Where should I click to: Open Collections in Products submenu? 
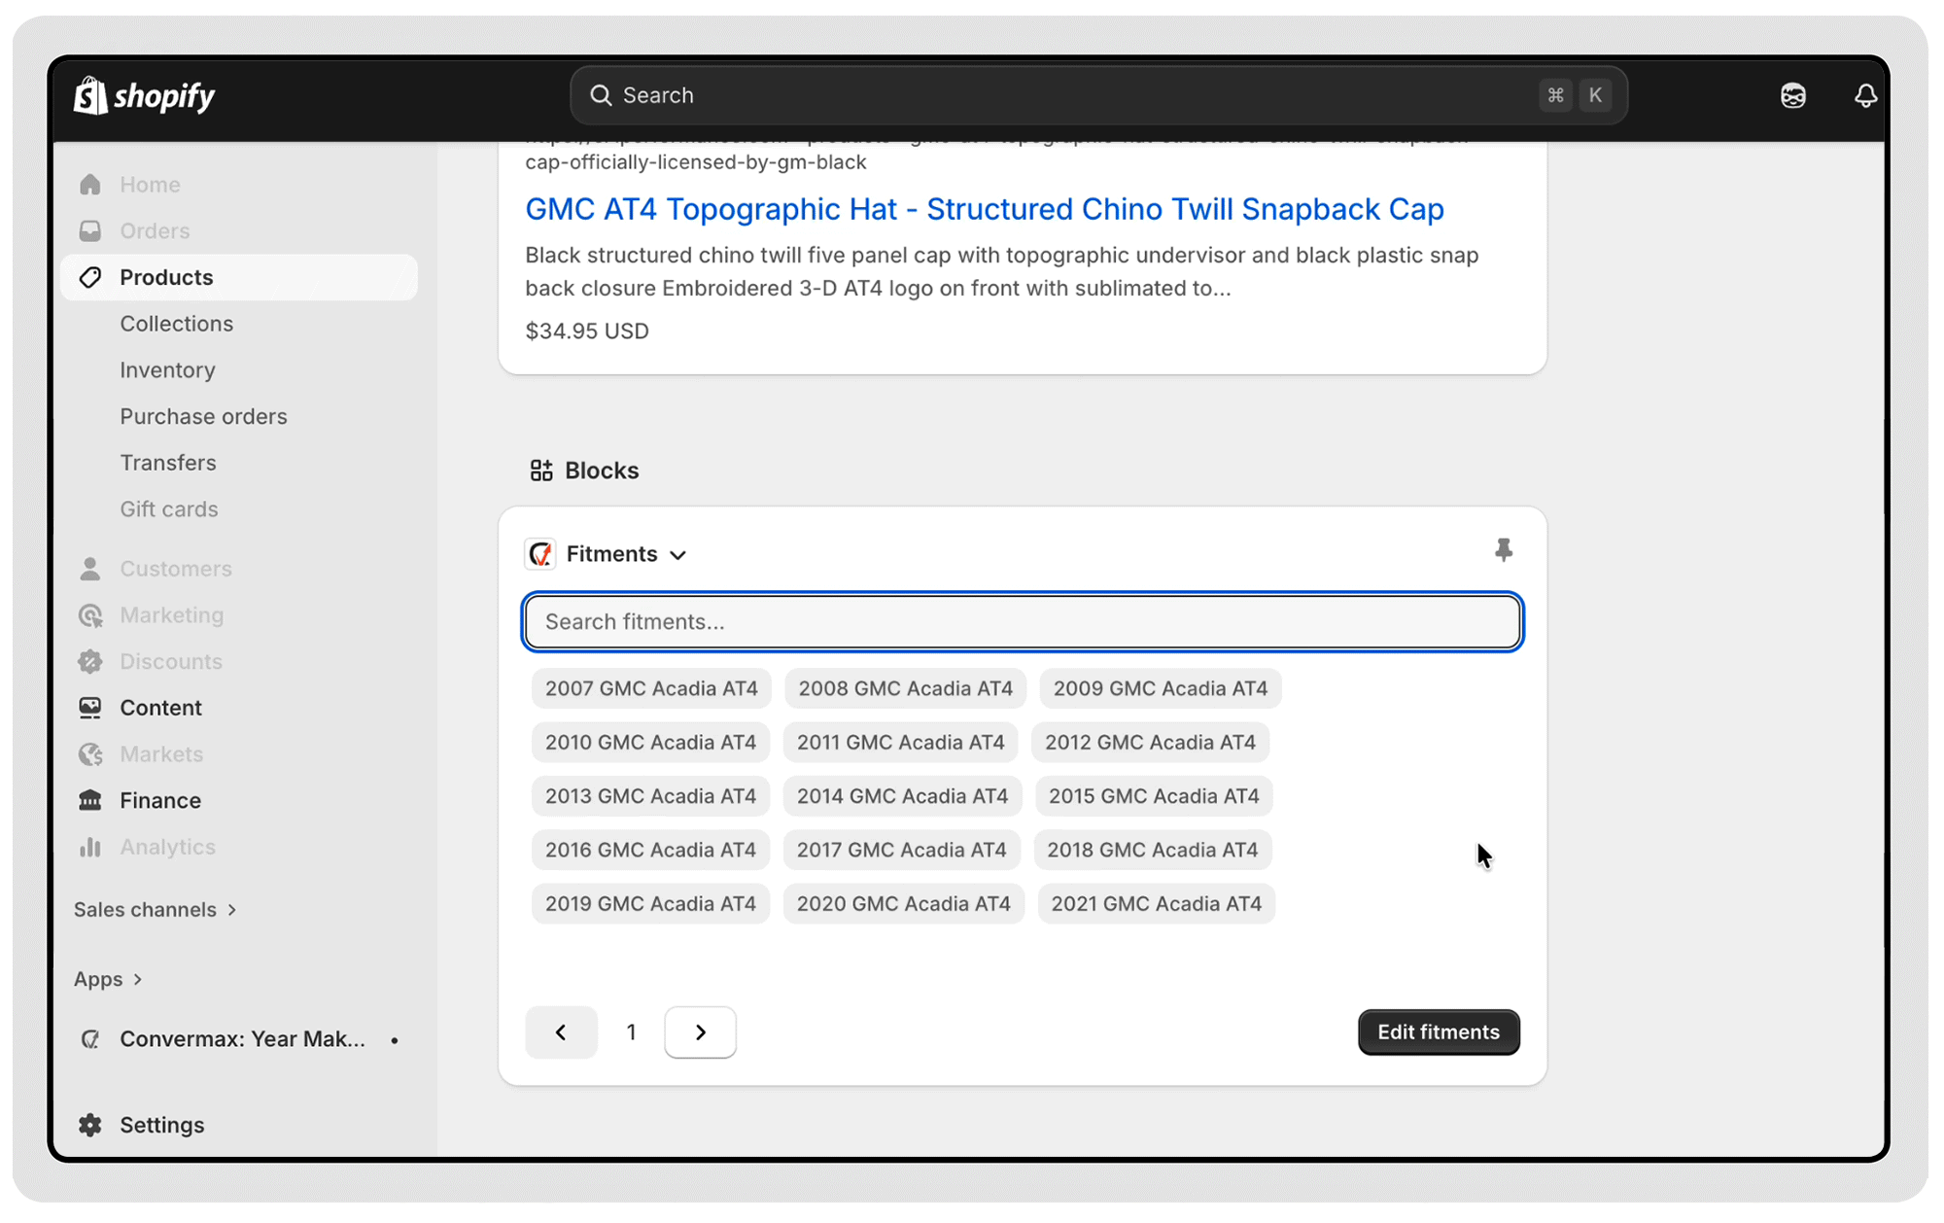point(176,324)
